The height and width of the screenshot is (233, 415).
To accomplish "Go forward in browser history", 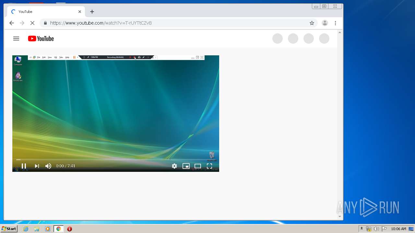I will [22, 23].
